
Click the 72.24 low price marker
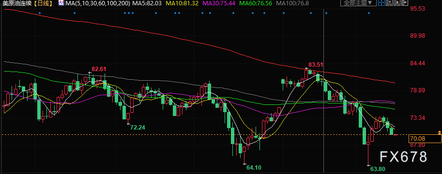(138, 128)
